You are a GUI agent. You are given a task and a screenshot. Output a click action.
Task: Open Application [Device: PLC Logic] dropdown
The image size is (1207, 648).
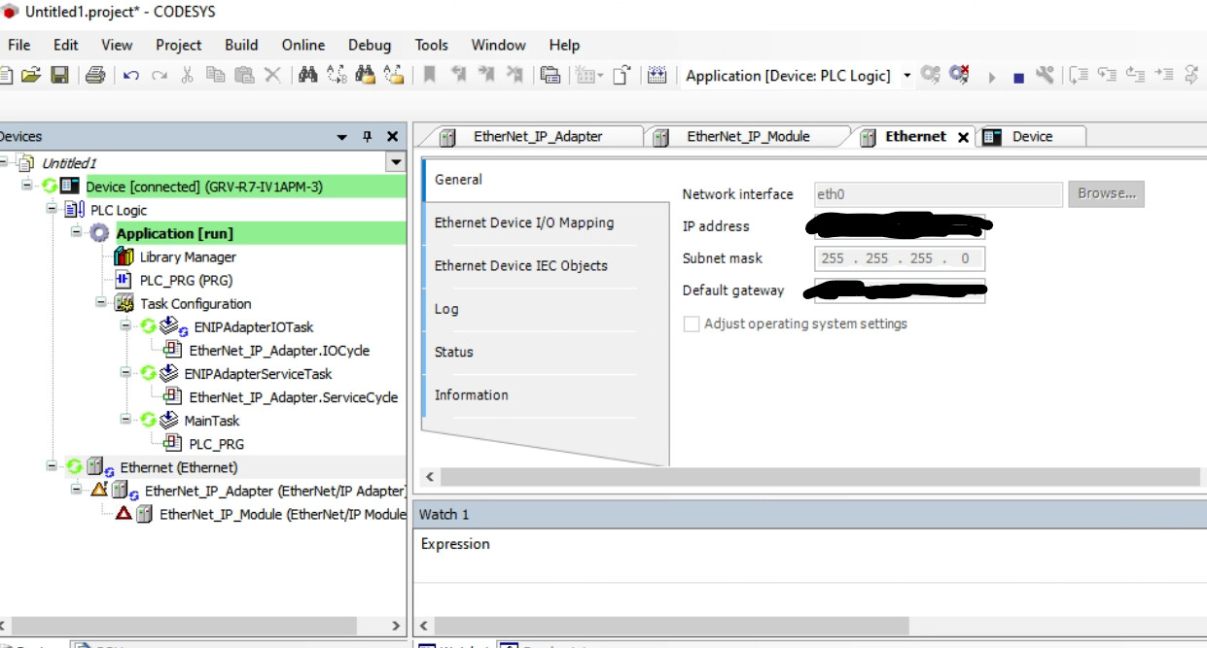(x=906, y=76)
